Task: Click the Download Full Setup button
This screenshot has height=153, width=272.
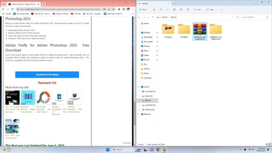Action: coord(47,75)
